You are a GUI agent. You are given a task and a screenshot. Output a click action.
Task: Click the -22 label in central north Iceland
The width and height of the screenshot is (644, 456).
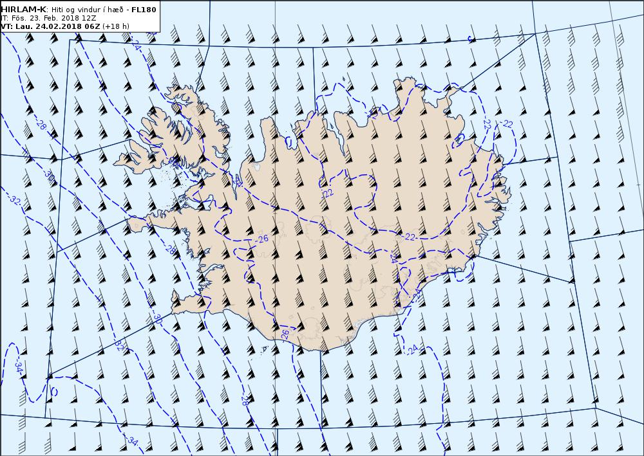click(x=328, y=193)
